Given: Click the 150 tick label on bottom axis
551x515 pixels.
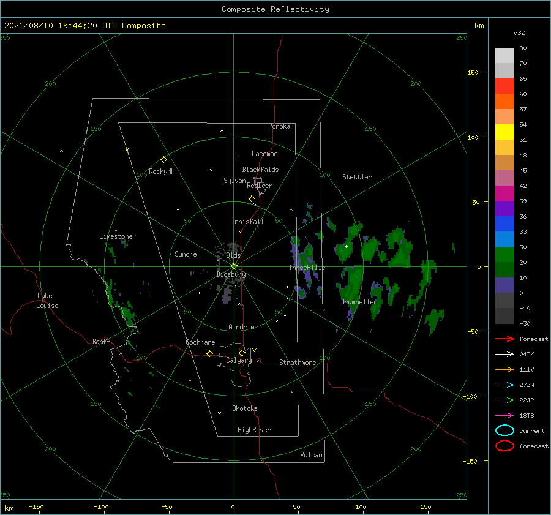Looking at the screenshot, I should point(425,506).
